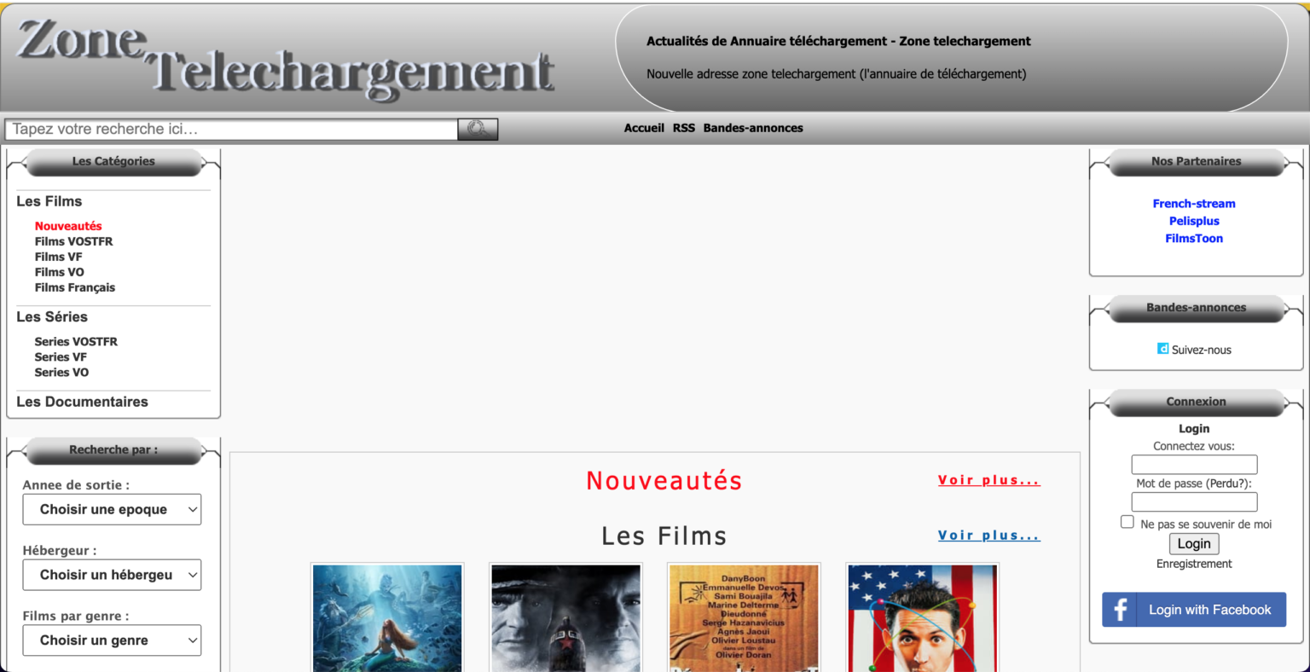Open the dark submarine movie poster
1310x672 pixels.
[x=565, y=618]
